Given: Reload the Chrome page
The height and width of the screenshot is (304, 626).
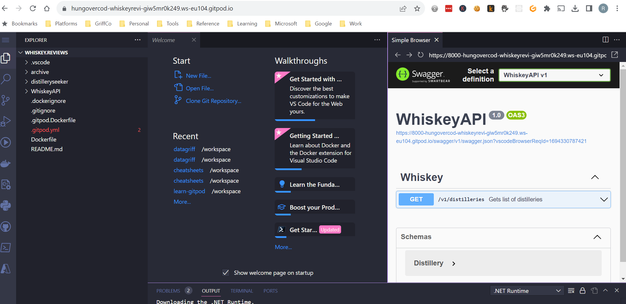Looking at the screenshot, I should tap(33, 8).
